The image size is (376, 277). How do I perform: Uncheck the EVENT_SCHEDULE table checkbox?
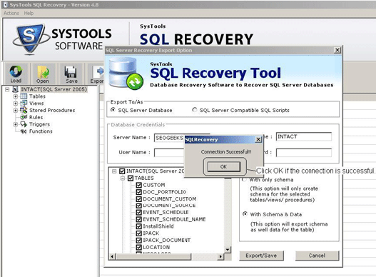pos(139,213)
